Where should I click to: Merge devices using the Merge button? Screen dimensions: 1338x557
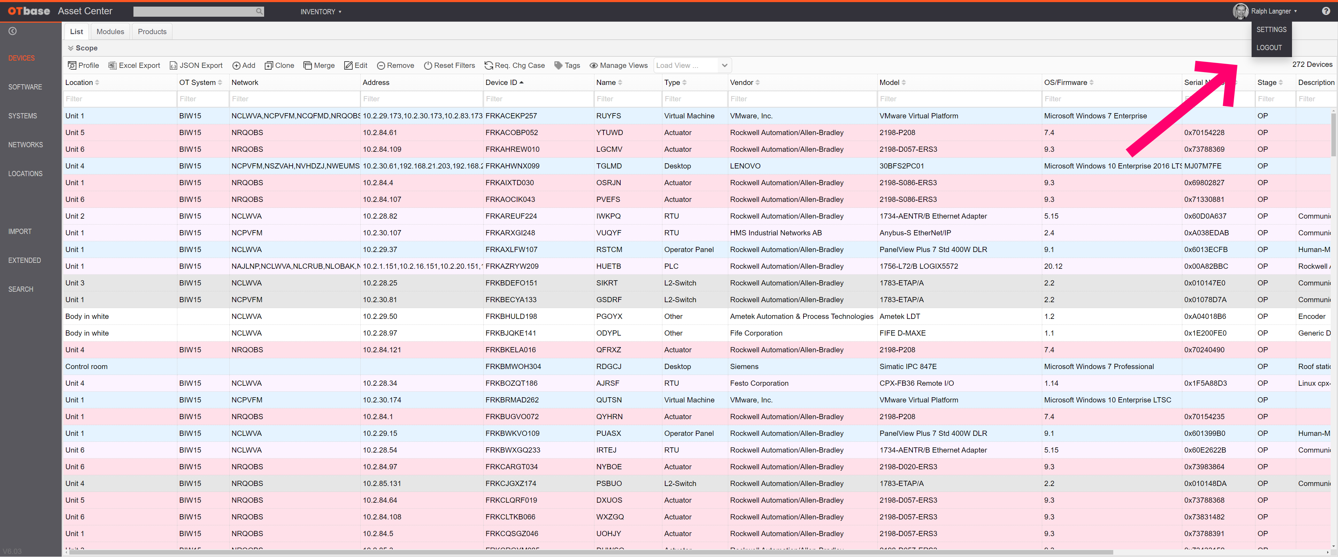(319, 65)
